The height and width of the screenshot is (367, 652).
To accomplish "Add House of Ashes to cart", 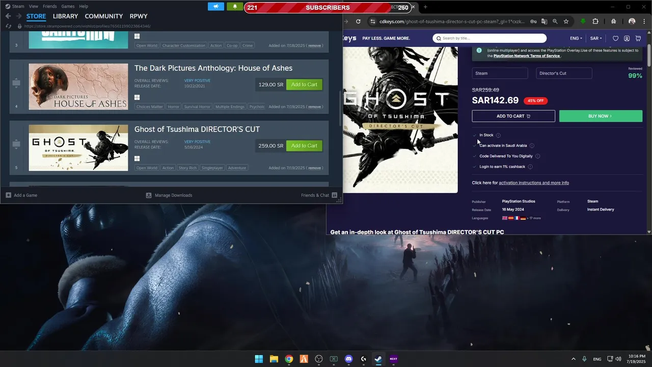I will tap(304, 85).
